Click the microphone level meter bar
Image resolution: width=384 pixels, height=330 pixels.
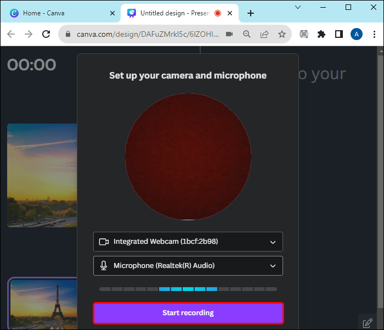coord(188,289)
